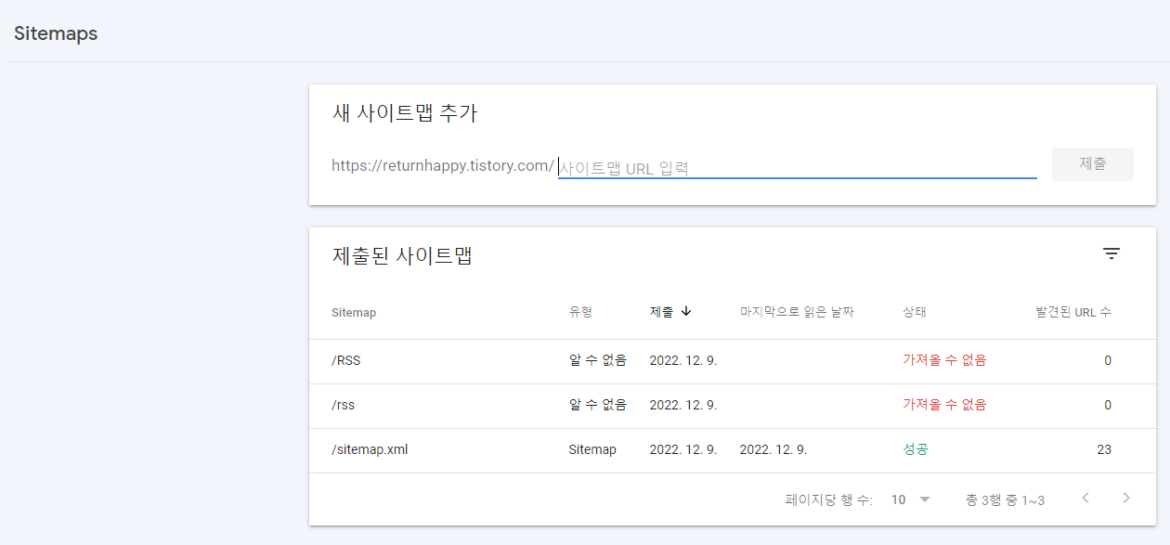Click the 페이지당 행 수 label
1170x545 pixels.
[x=829, y=500]
